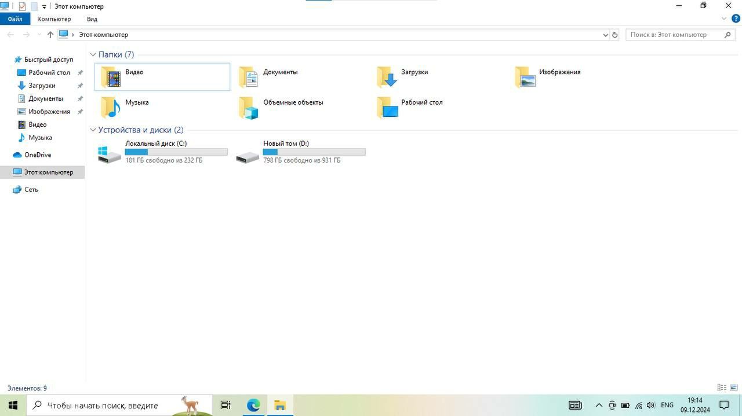Select Новый том (D:) drive
The height and width of the screenshot is (416, 742).
(300, 152)
